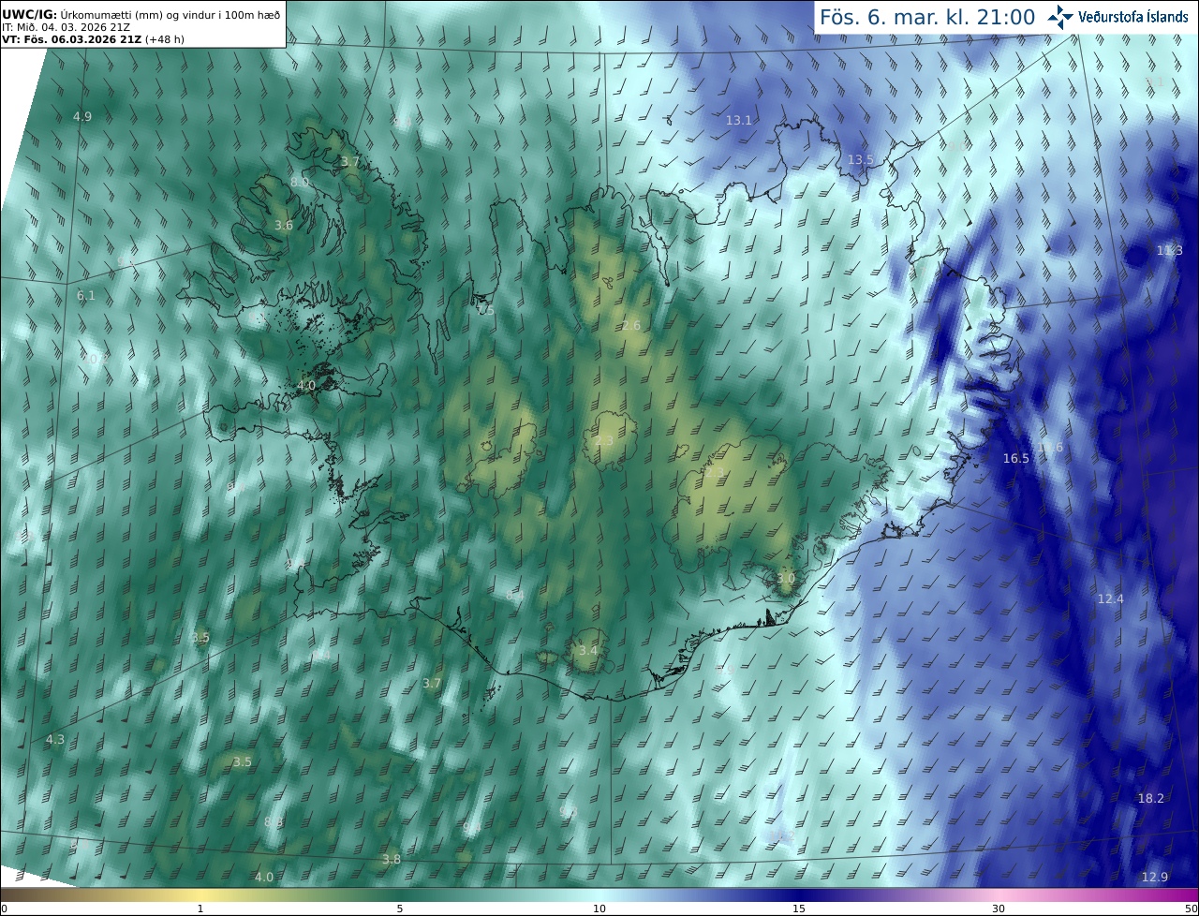This screenshot has height=916, width=1199.
Task: Click the Veðurstofa Íslands logo symbol
Action: tap(1060, 17)
